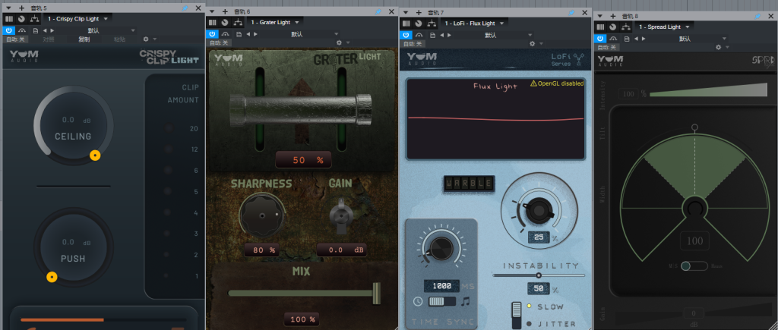Go to next preset in Spread Light window
The image size is (778, 330).
(644, 39)
